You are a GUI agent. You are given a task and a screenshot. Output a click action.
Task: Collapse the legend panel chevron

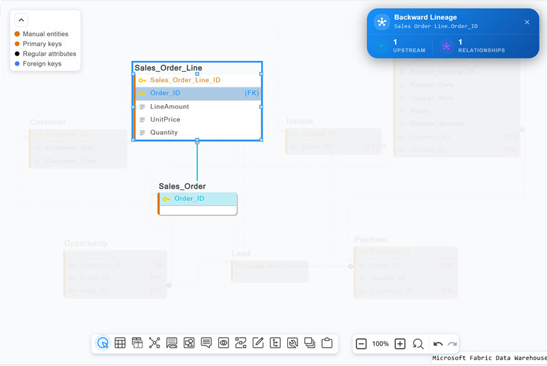tap(21, 21)
